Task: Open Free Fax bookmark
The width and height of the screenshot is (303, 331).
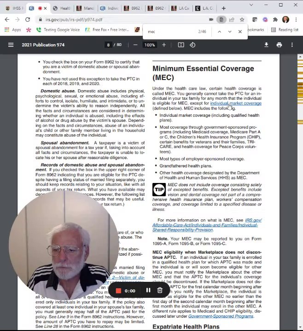Action: [107, 30]
